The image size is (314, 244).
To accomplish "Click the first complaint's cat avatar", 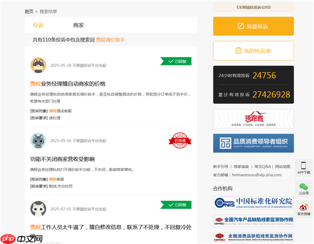I will coord(38,65).
